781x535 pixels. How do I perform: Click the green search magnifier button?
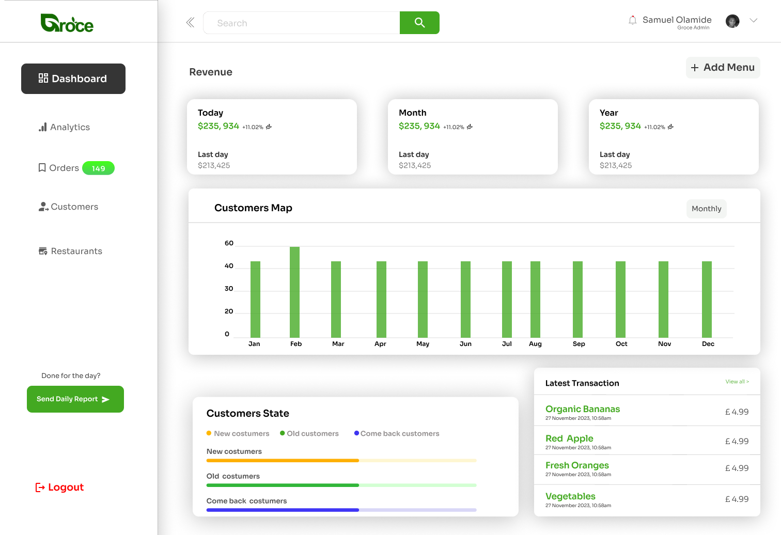tap(419, 23)
